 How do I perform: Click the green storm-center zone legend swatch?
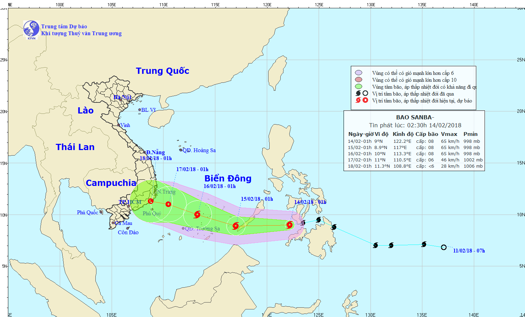click(358, 87)
